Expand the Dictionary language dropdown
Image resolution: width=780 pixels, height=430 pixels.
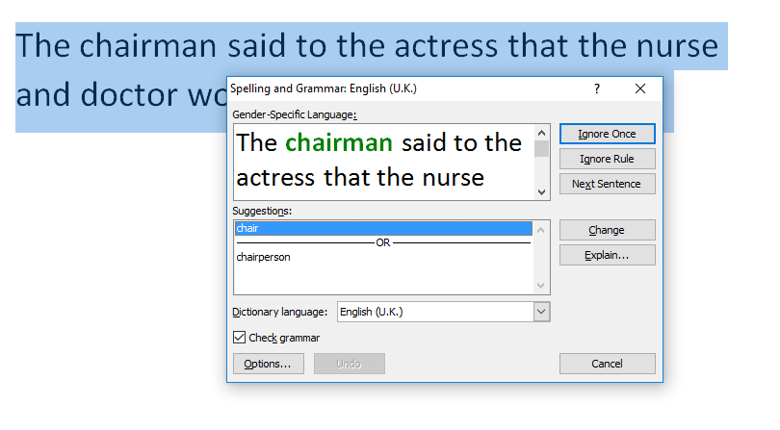pos(541,312)
